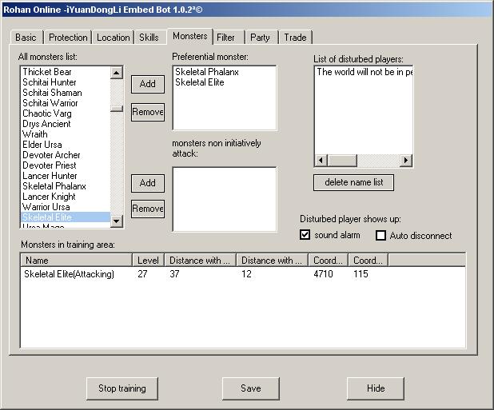The width and height of the screenshot is (494, 410).
Task: Click second 'Distance with ...' column header
Action: coord(272,261)
